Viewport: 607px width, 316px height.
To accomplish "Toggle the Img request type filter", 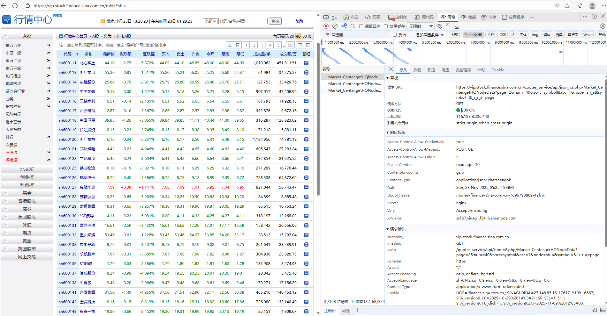I will pyautogui.click(x=535, y=35).
